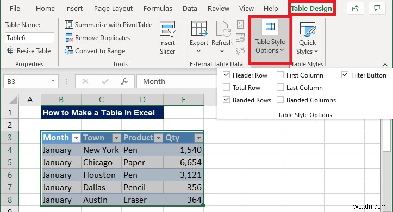Open the Comments pane icon
The width and height of the screenshot is (393, 212).
377,9
